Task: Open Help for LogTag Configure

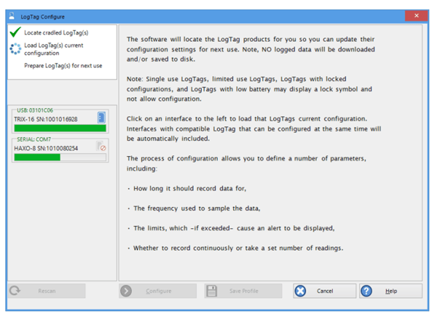Action: [391, 291]
